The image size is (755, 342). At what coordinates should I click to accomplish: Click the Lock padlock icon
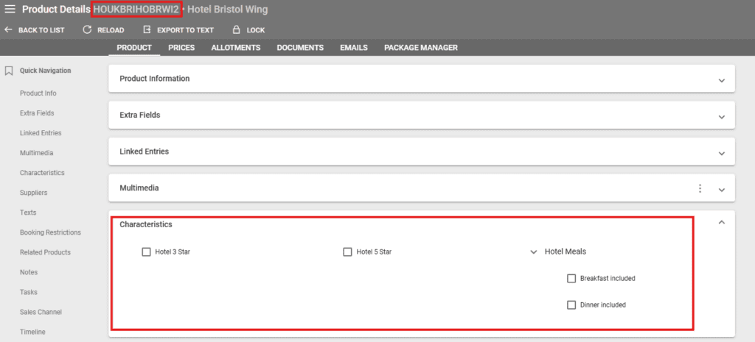[x=236, y=30]
